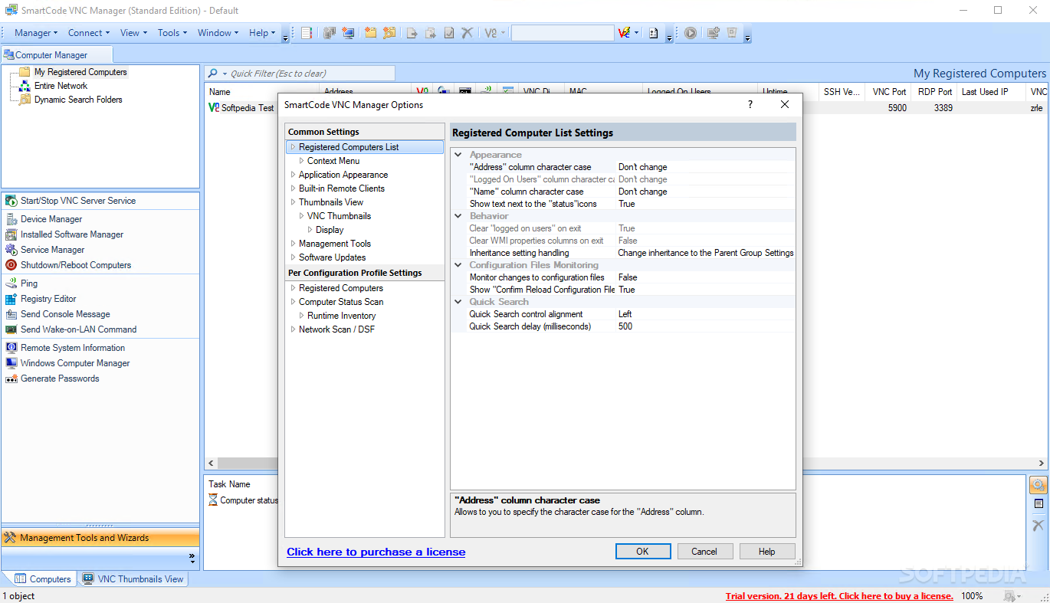
Task: Expand the Software Updates node
Action: [x=292, y=257]
